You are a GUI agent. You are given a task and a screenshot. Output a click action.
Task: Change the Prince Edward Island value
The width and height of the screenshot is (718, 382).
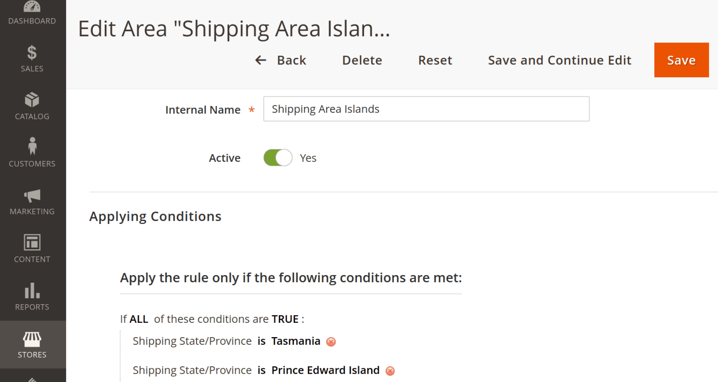(x=325, y=370)
